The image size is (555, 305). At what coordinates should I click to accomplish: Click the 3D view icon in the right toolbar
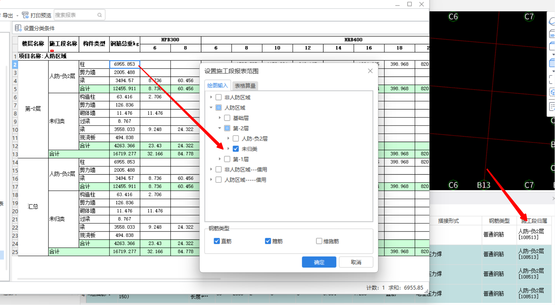click(x=552, y=34)
